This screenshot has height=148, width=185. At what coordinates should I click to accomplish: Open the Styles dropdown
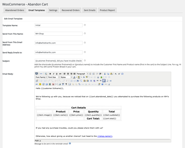click(x=66, y=77)
